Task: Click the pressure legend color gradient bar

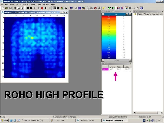Action: 109,37
